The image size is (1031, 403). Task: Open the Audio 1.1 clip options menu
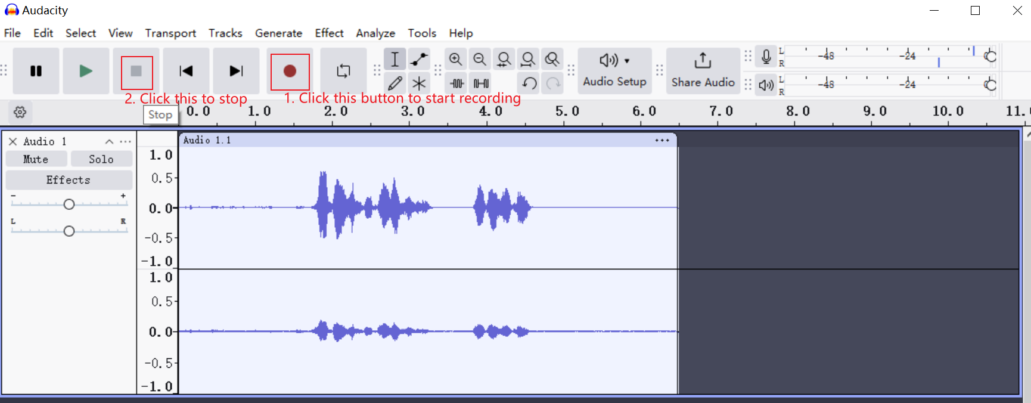pyautogui.click(x=662, y=140)
